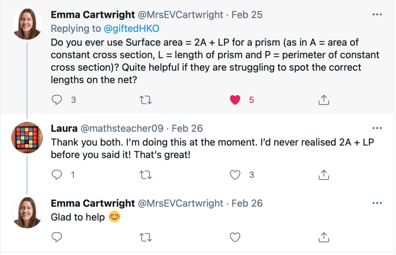This screenshot has height=255, width=396.
Task: Share Laura's thank you tweet
Action: pos(323,175)
